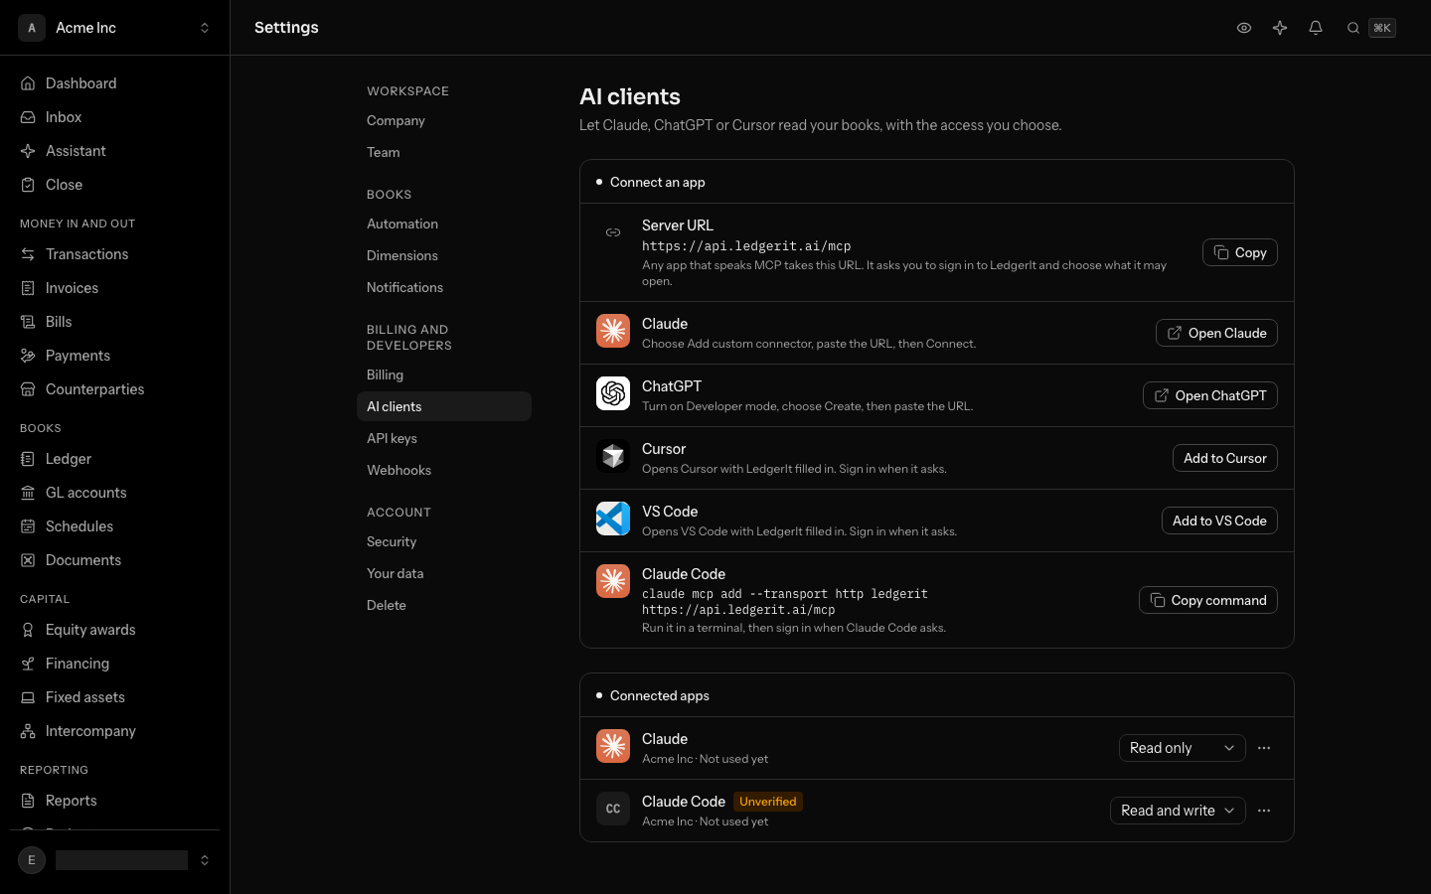1431x894 pixels.
Task: Copy the Server URL
Action: click(x=1239, y=252)
